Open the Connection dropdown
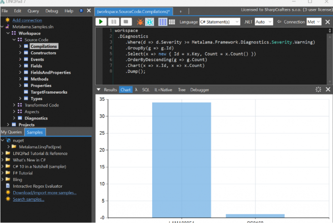This screenshot has height=223, width=333. click(313, 22)
